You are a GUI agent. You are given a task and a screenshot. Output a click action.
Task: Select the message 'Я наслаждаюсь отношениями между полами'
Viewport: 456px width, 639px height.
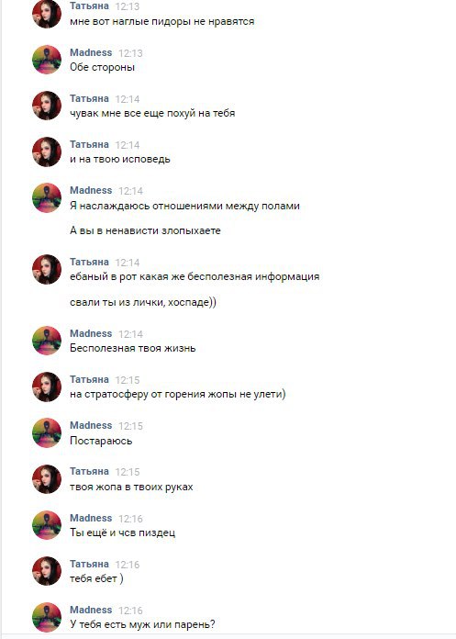tap(184, 206)
